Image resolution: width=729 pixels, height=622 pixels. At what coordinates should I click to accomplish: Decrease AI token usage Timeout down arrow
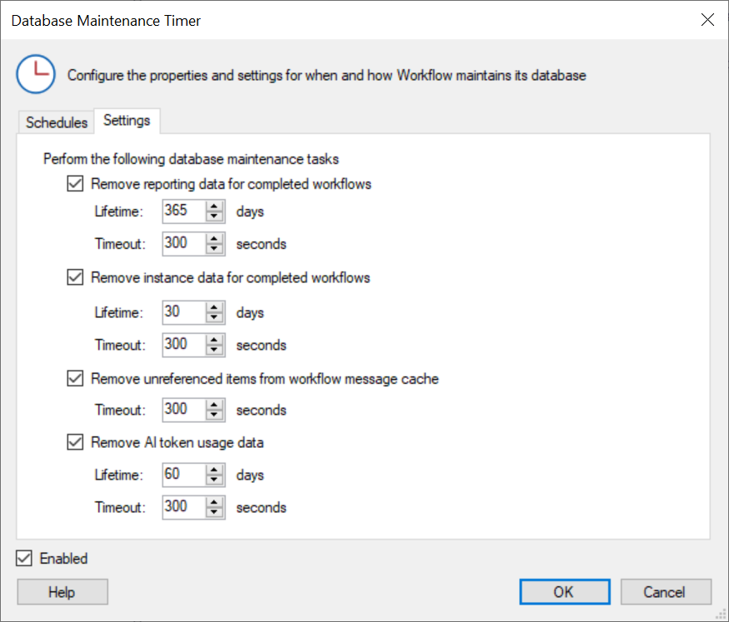tap(215, 513)
